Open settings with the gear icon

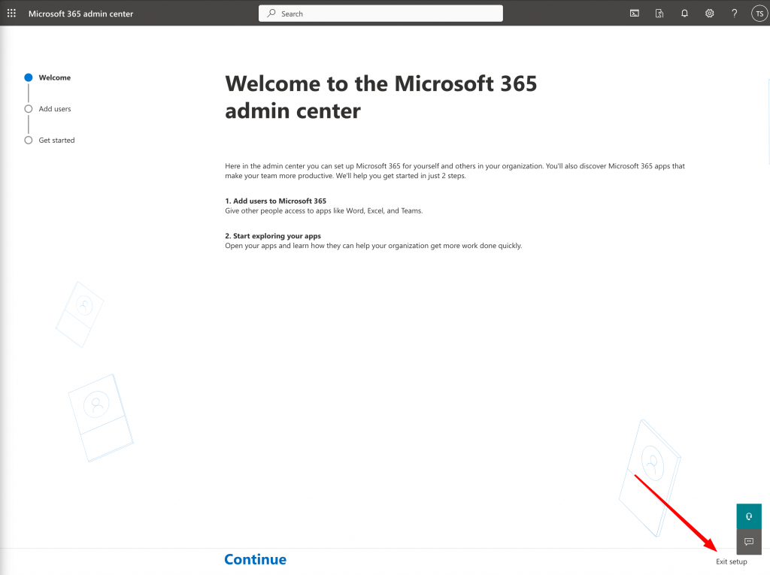[709, 14]
